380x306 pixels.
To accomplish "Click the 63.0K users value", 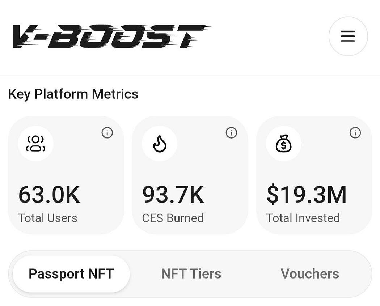I will (49, 195).
